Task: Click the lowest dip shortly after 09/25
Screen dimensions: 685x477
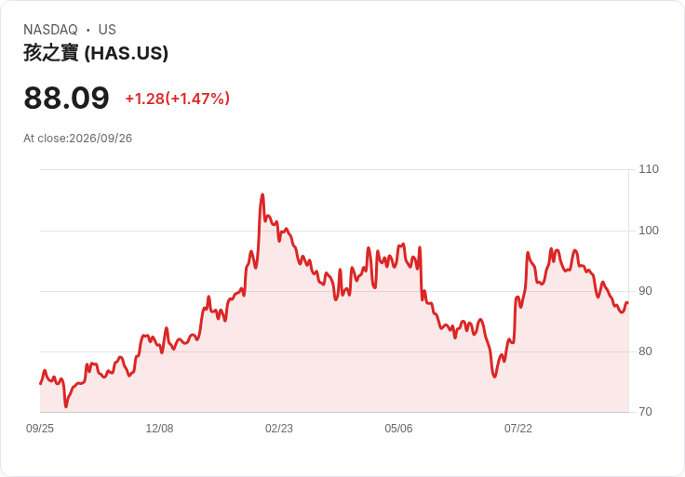Action: point(66,406)
